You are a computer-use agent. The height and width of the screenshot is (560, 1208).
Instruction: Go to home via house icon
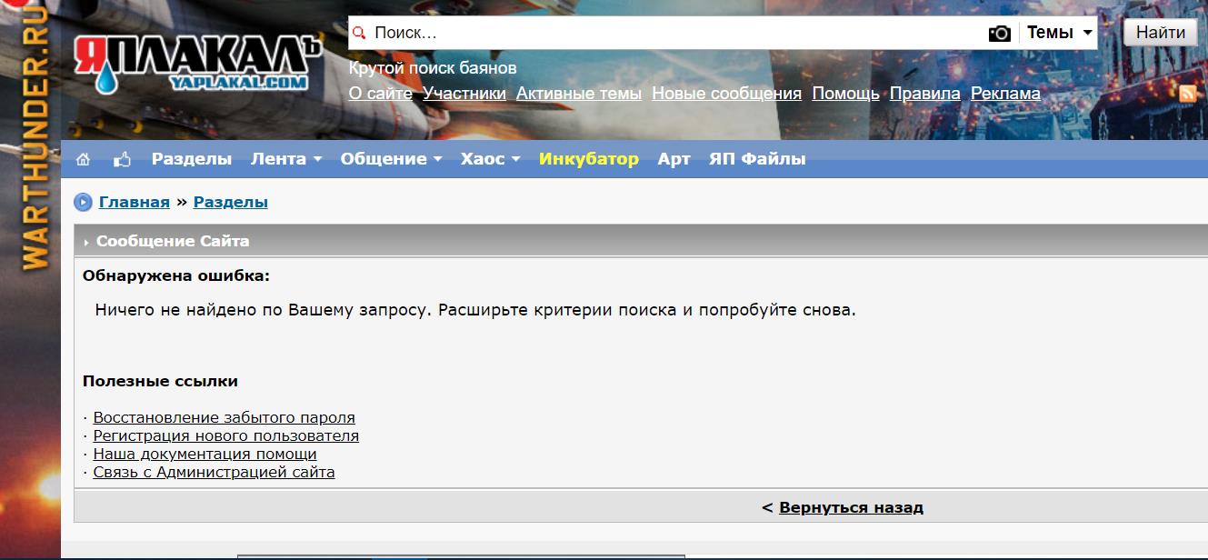[83, 159]
